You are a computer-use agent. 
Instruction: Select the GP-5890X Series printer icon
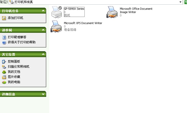(x=57, y=12)
